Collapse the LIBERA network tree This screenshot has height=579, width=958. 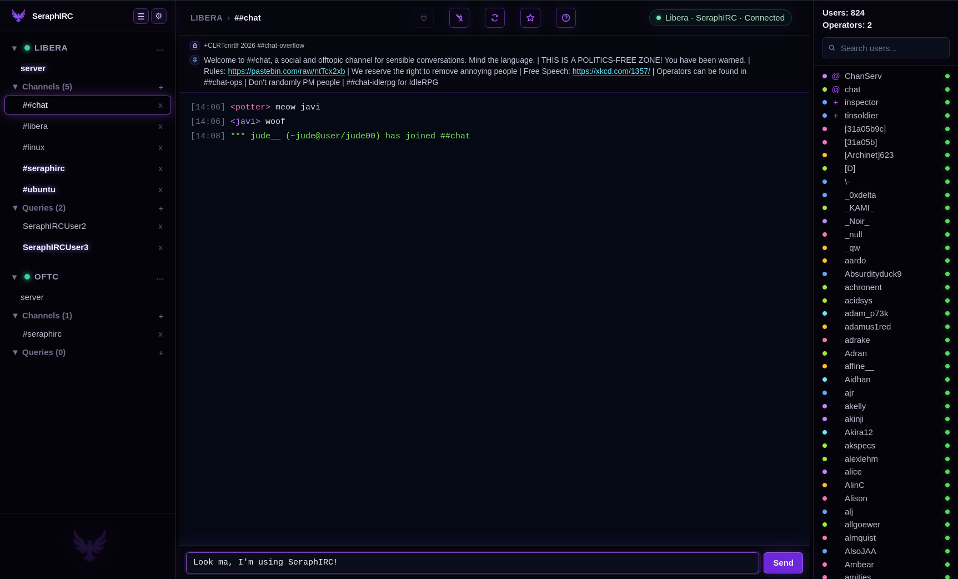pos(14,48)
